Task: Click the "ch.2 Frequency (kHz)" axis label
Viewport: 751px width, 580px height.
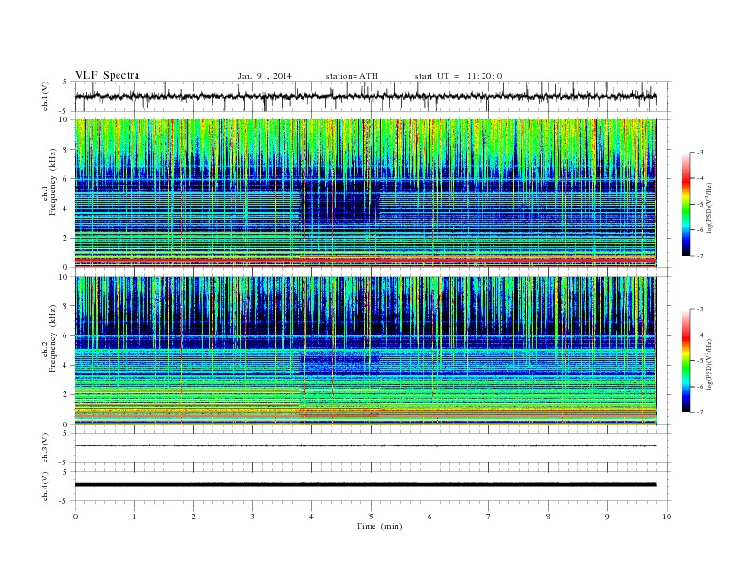Action: tap(49, 337)
